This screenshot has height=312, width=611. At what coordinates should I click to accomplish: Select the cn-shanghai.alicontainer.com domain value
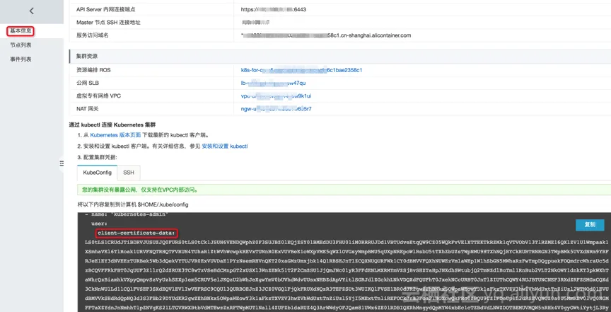coord(326,35)
